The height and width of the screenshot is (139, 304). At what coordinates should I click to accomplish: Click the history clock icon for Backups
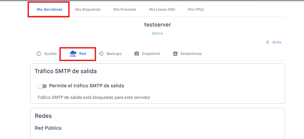click(101, 54)
